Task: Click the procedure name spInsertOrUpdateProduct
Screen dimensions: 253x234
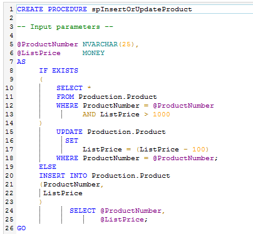Action: coord(142,9)
